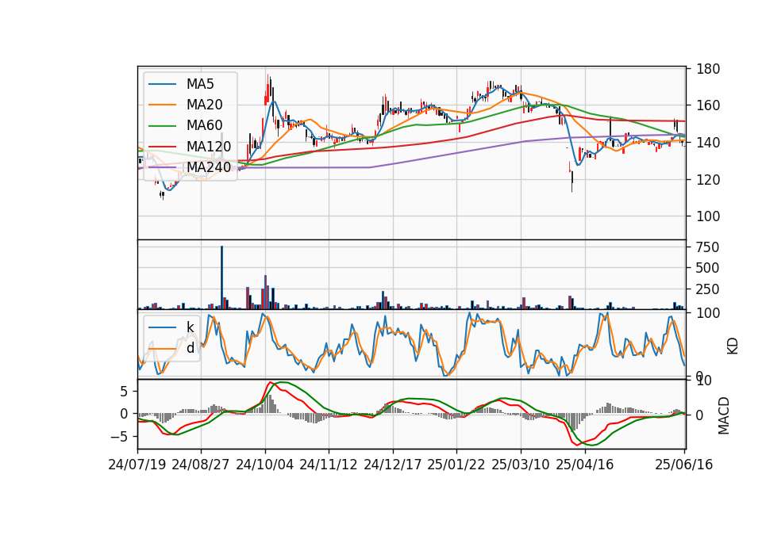Click the MA20 legend label
This screenshot has height=547, width=762.
[x=204, y=105]
